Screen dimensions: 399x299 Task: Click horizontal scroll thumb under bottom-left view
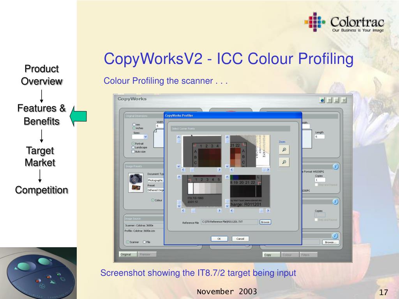tap(193, 211)
